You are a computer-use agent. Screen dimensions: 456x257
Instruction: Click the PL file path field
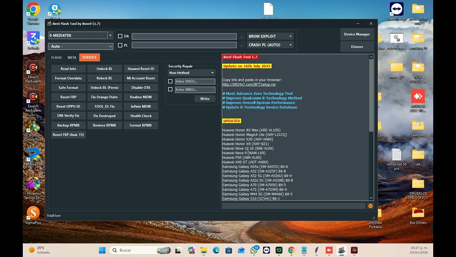pyautogui.click(x=184, y=45)
